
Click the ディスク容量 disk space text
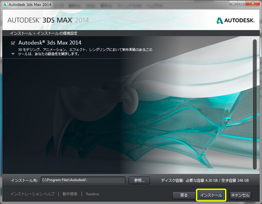pos(205,181)
